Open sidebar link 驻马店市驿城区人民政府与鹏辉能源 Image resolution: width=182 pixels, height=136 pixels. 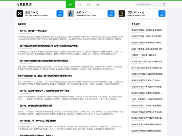point(147,93)
